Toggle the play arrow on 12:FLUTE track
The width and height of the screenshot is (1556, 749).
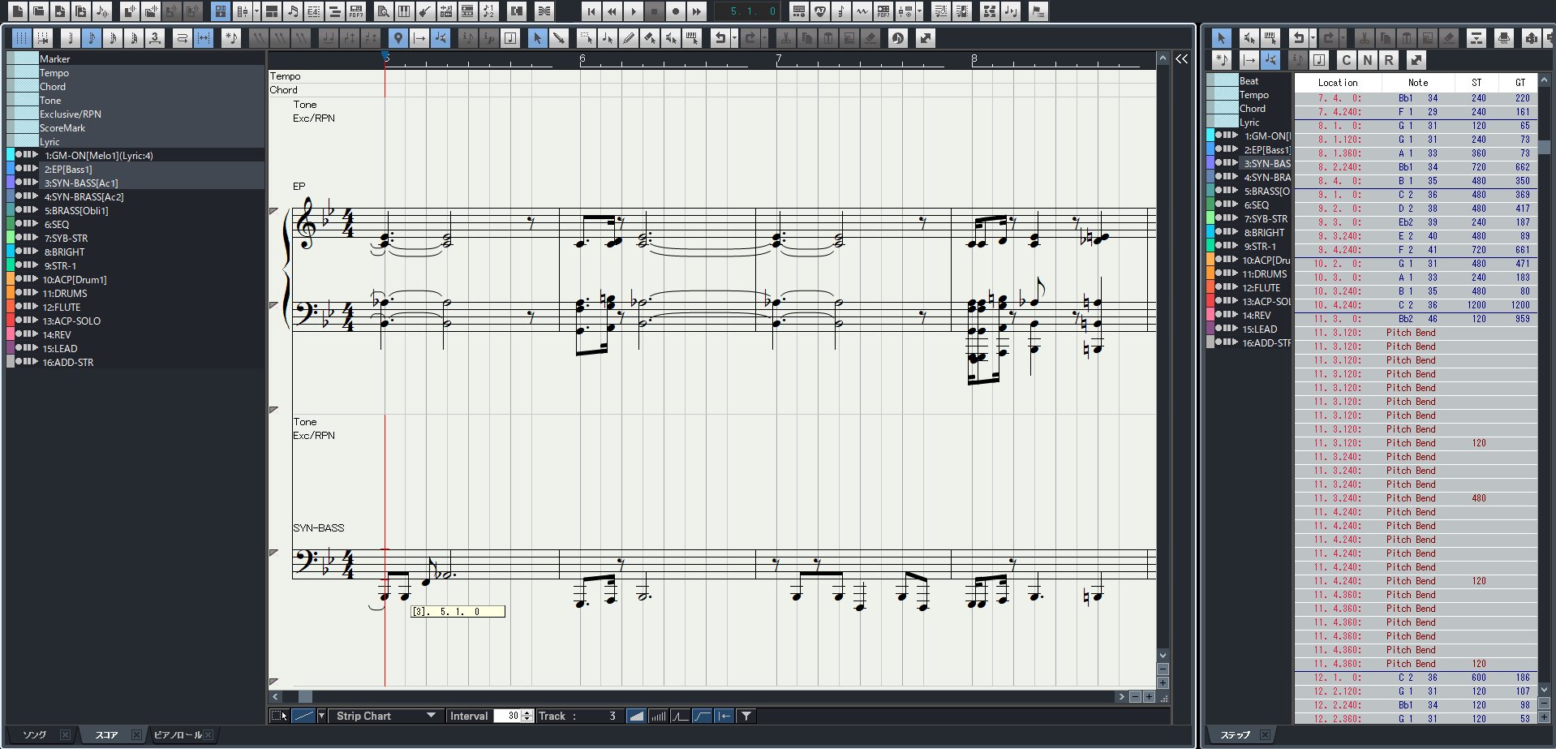[x=35, y=306]
